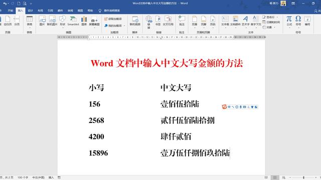Viewport: 321px width, 180px height.
Task: Open the Footer (页脚) options
Action: [204, 21]
